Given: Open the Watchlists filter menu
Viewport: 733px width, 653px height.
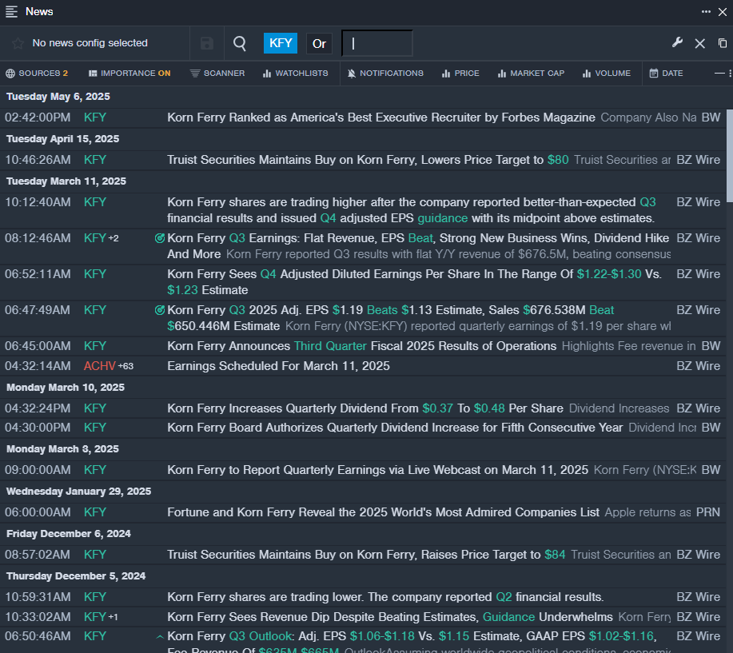Looking at the screenshot, I should [295, 74].
